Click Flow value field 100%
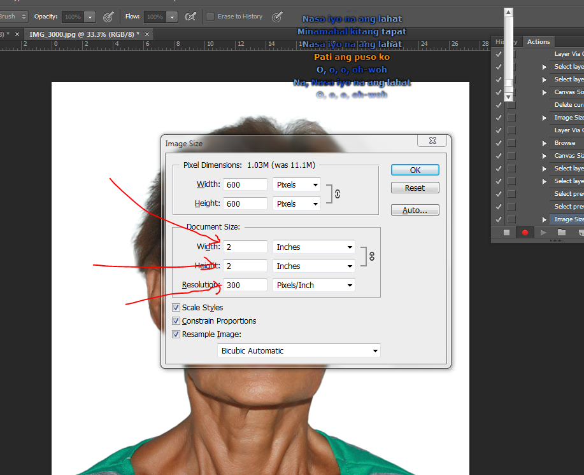The width and height of the screenshot is (584, 475). [x=155, y=17]
